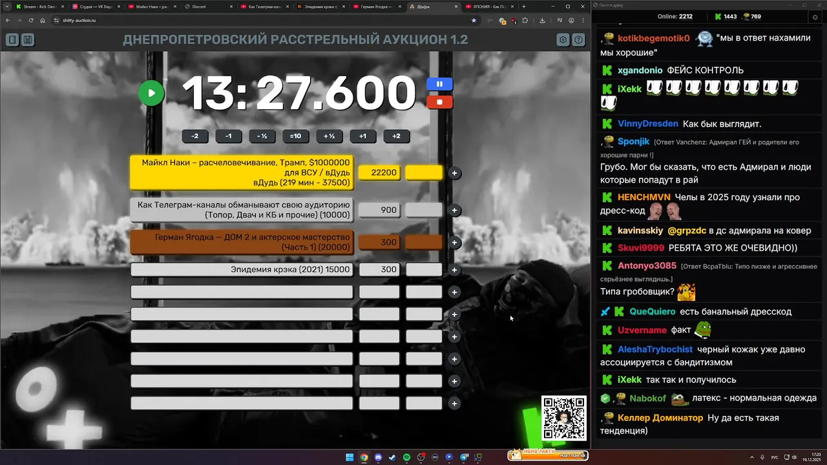
Task: Reload the shitty-auction.ru page
Action: 31,20
